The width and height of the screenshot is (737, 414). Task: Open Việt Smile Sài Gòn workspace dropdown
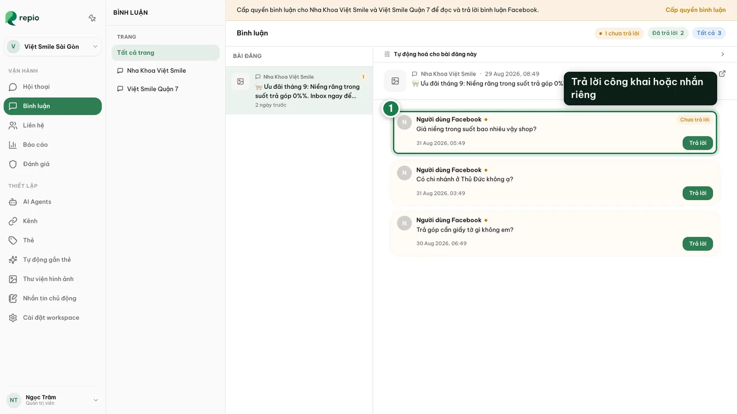53,47
